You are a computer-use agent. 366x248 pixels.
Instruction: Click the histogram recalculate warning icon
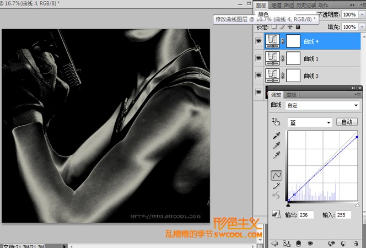click(x=276, y=214)
